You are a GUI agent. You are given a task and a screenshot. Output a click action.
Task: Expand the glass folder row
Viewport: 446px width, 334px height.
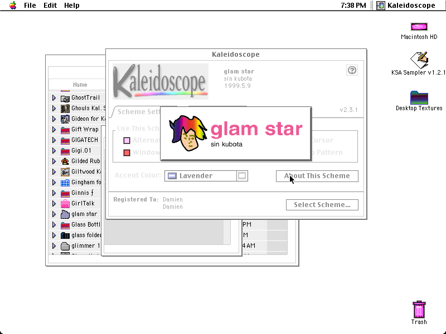54,235
